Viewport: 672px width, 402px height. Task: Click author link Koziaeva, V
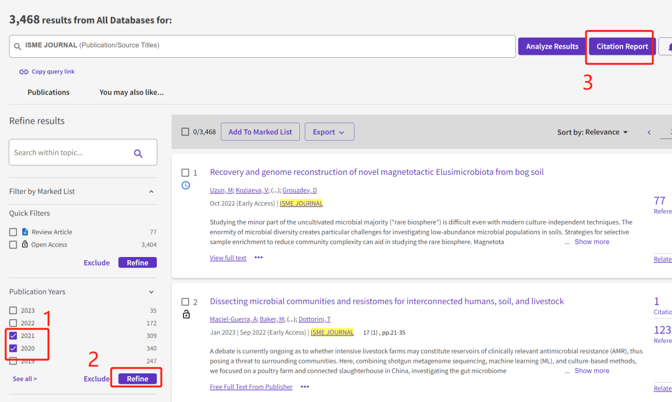pos(251,190)
